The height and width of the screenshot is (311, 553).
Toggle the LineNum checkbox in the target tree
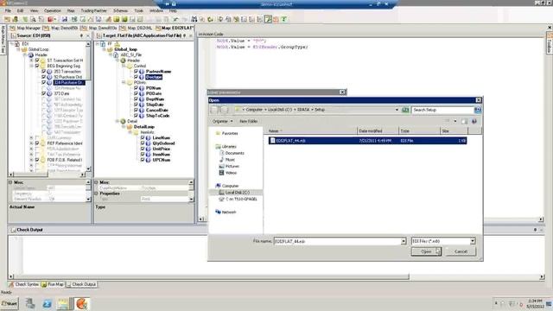pos(143,137)
